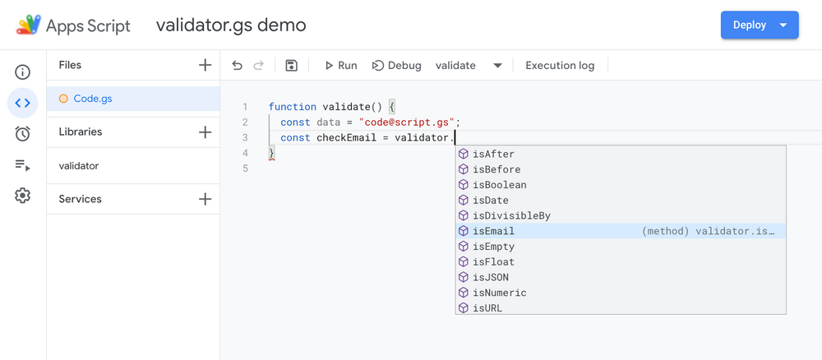Start debugging with the Debug button
The height and width of the screenshot is (360, 822).
[396, 66]
